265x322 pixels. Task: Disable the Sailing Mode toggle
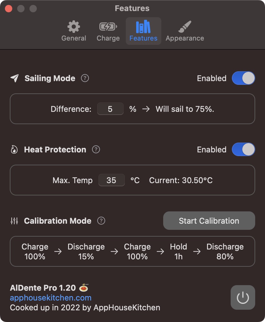click(x=243, y=78)
